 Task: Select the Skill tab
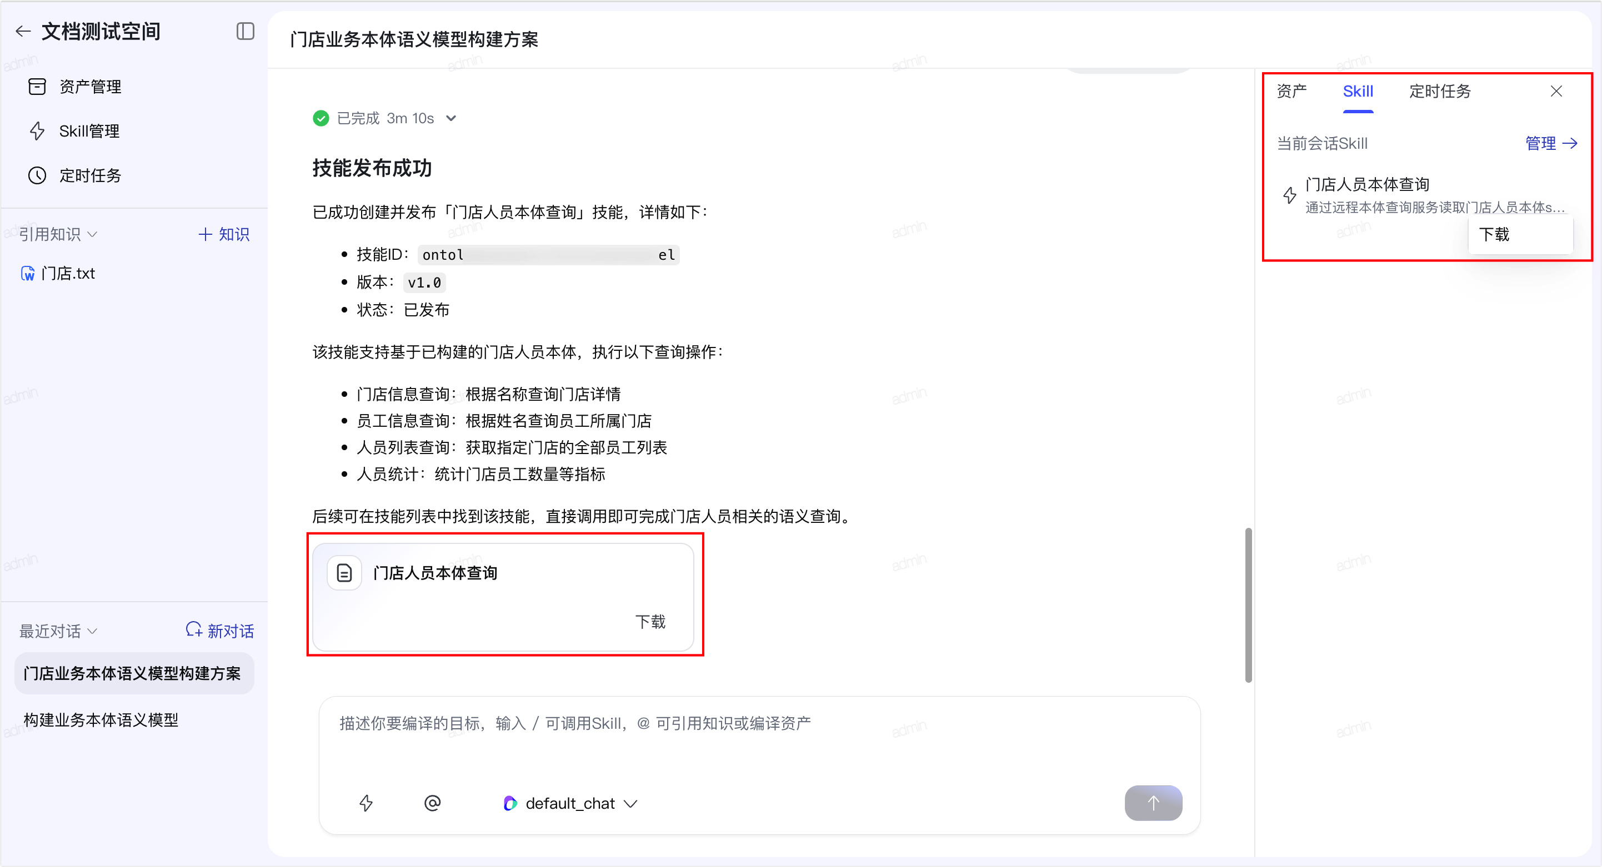click(1358, 92)
